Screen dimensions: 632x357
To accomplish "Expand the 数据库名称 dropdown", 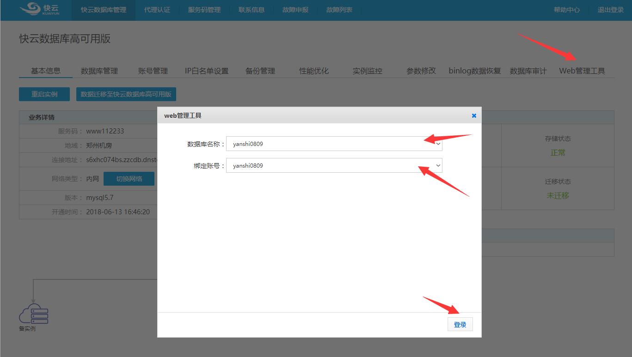I will tap(334, 144).
